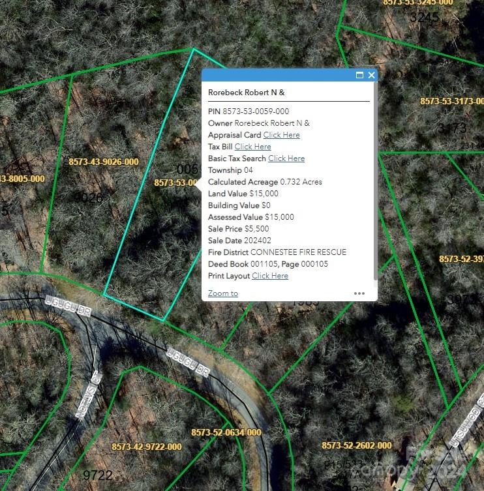
Task: Open Print Layout via Click Here
Action: coord(270,276)
